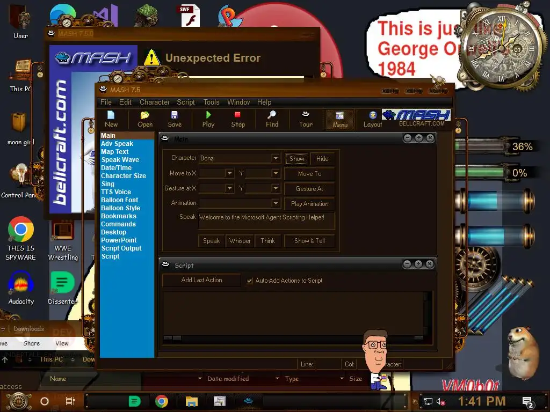Image resolution: width=550 pixels, height=412 pixels.
Task: Open the Help menu
Action: 264,102
